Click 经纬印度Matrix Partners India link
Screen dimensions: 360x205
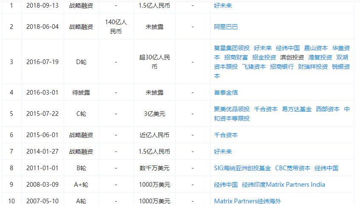coord(283,185)
